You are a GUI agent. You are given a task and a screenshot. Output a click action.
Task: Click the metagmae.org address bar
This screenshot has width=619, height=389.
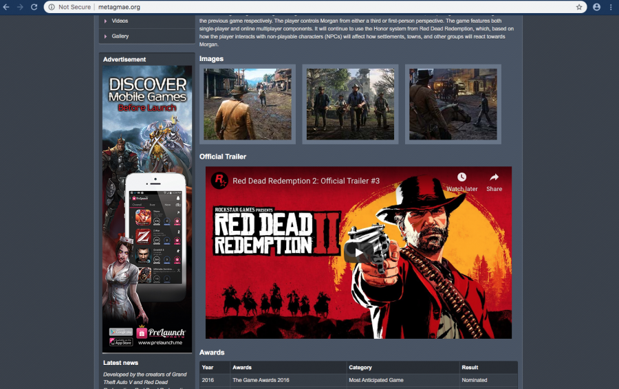316,7
